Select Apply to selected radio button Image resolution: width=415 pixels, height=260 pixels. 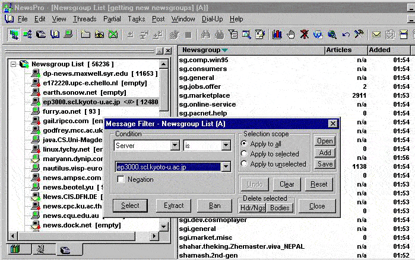244,153
